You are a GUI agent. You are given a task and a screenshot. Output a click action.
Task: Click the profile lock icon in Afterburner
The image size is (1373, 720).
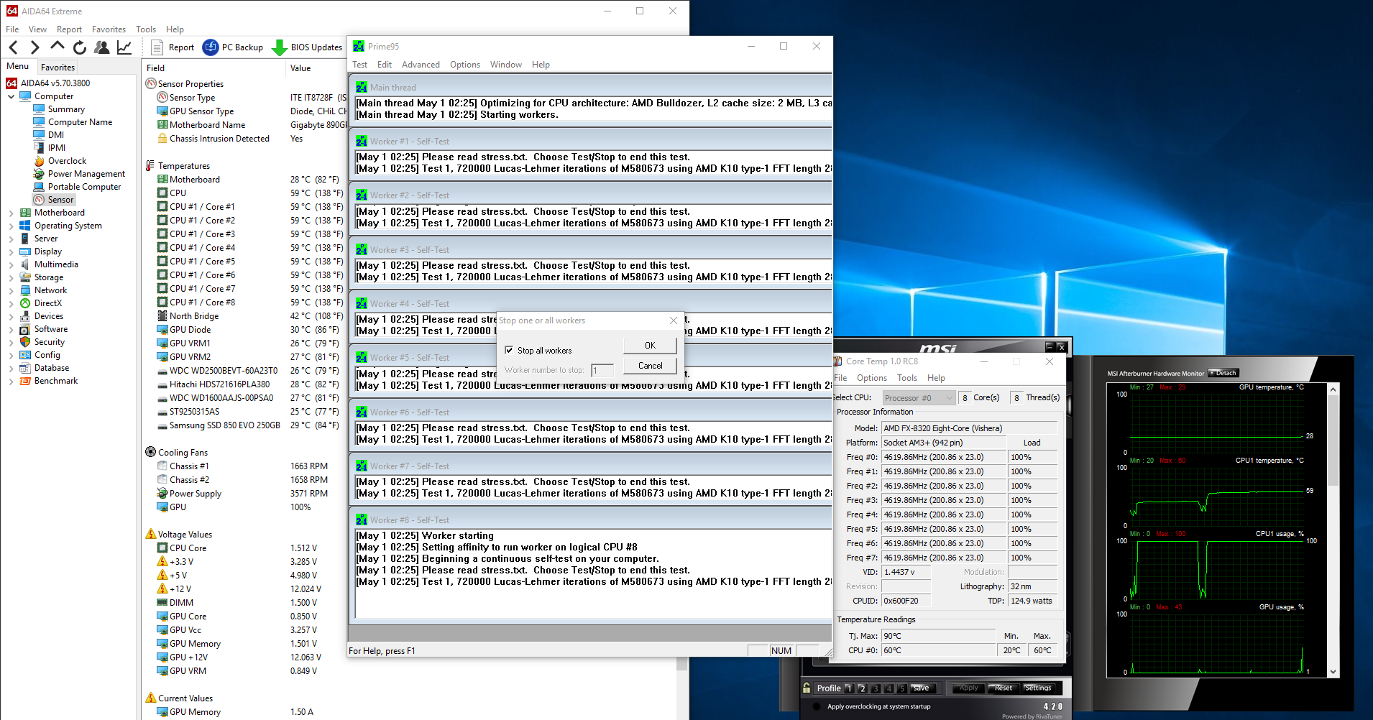[x=807, y=688]
